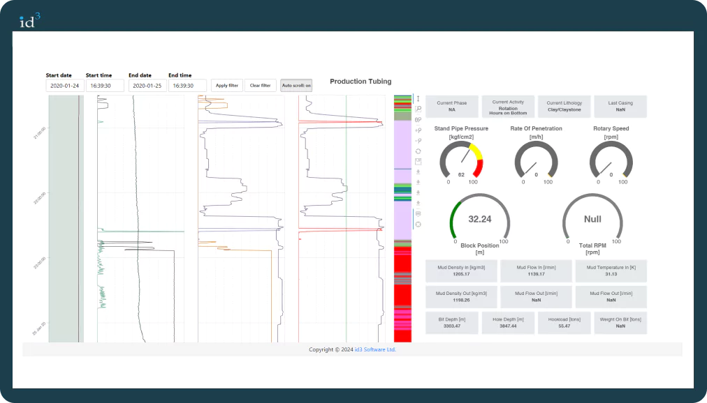
Task: Click the zoom out (−) magnifier icon
Action: coord(418,141)
